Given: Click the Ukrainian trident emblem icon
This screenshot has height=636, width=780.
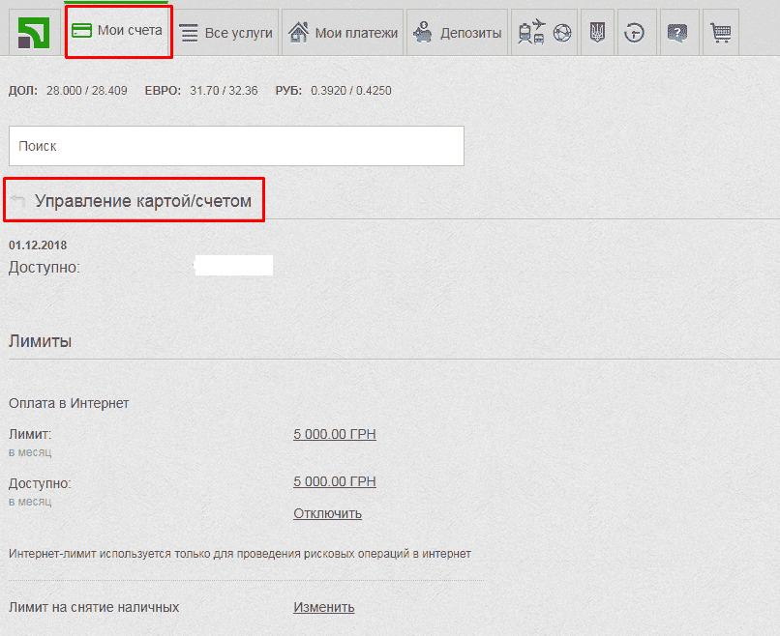Looking at the screenshot, I should point(596,33).
